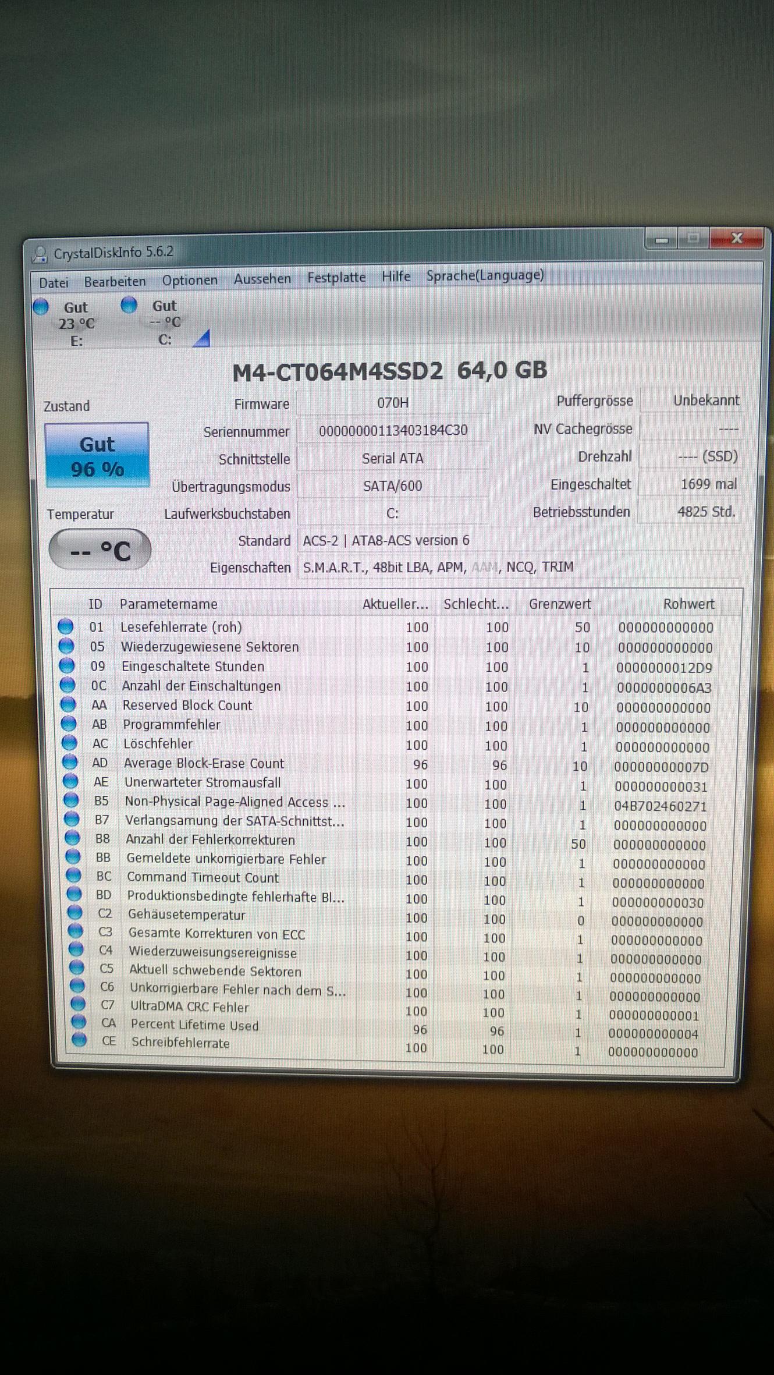Click the status orb for Anzahl der Einschaltungen
This screenshot has height=1375, width=774.
click(68, 685)
